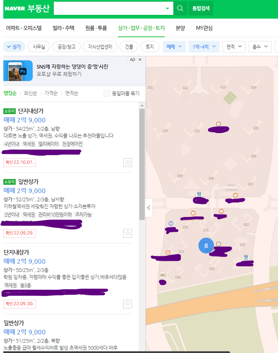The image size is (278, 353).
Task: Click the CU store marker near 106
Action: tap(163, 275)
